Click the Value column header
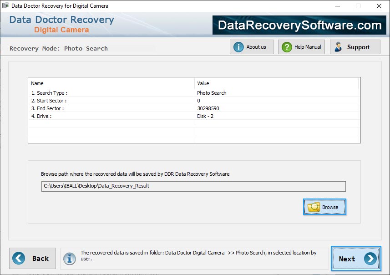The width and height of the screenshot is (390, 275). (x=203, y=83)
